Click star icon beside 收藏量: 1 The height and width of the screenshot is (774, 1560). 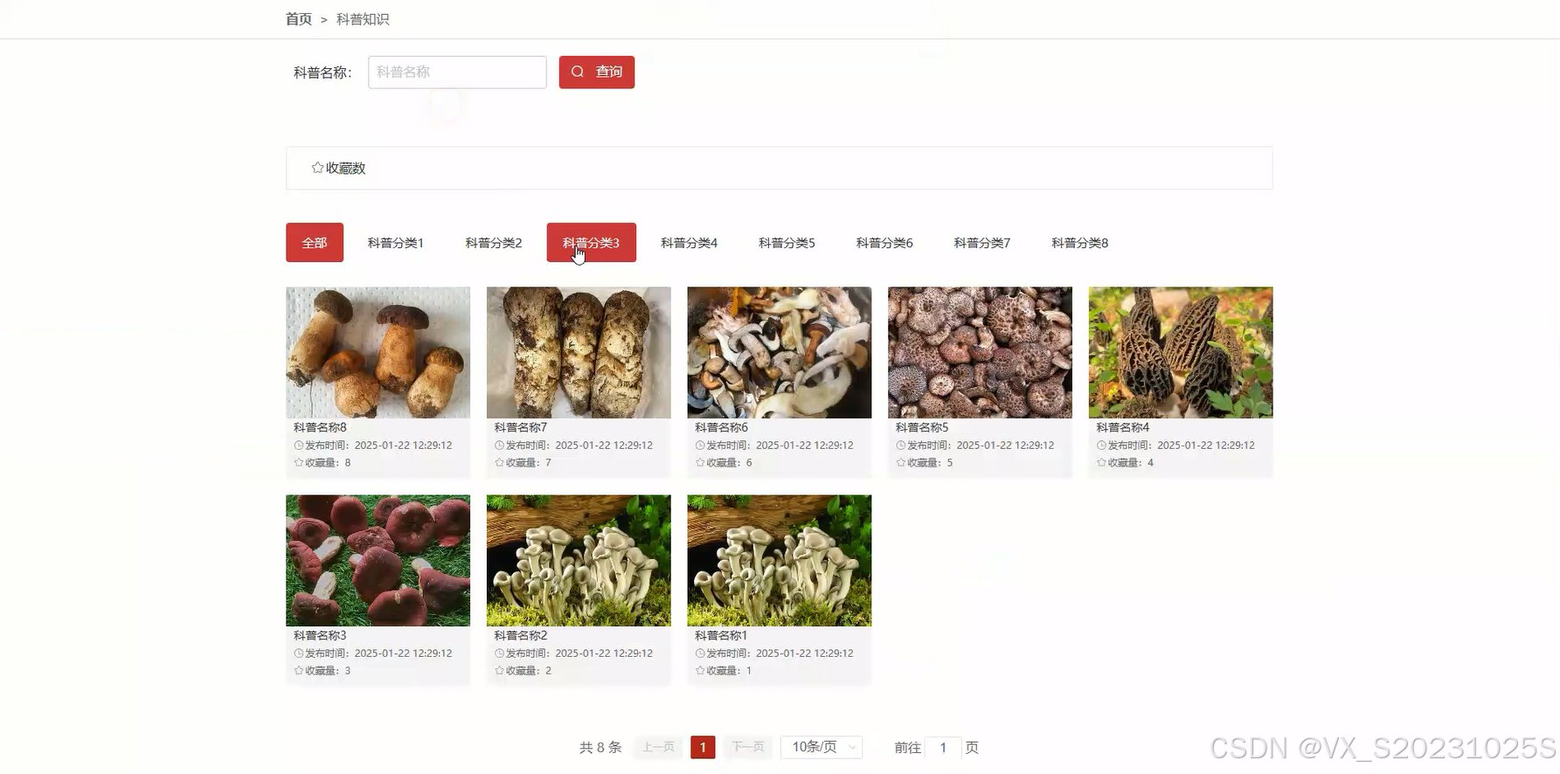click(x=700, y=670)
